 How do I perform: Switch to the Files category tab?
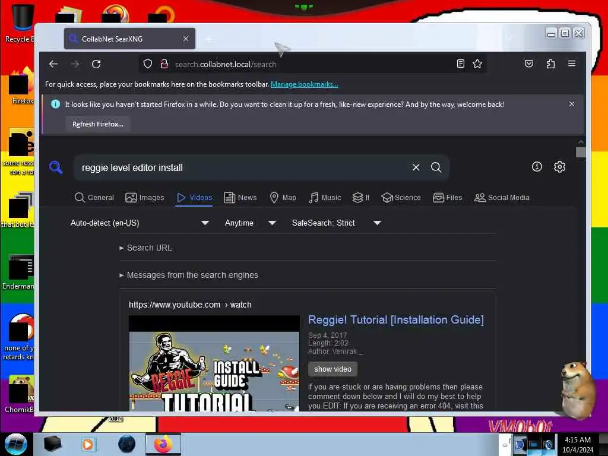pos(448,198)
